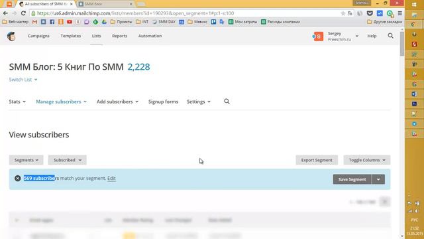Expand the Save Segment arrow options
This screenshot has width=424, height=239.
[378, 179]
